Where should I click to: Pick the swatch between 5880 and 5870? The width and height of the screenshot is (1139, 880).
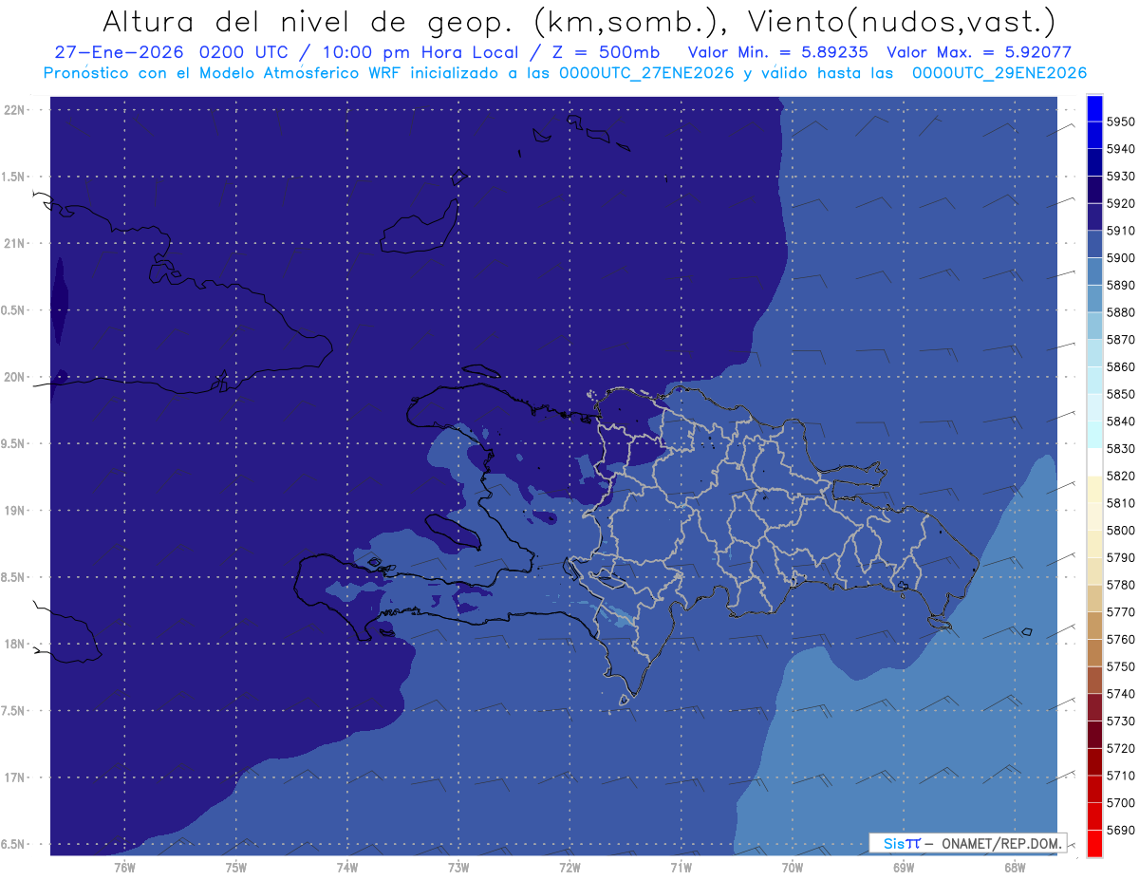pyautogui.click(x=1094, y=327)
